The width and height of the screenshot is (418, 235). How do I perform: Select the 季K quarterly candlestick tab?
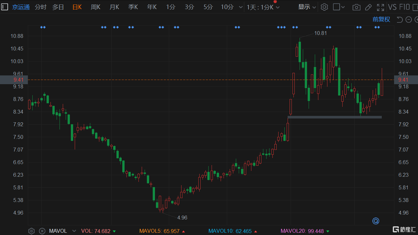click(133, 7)
